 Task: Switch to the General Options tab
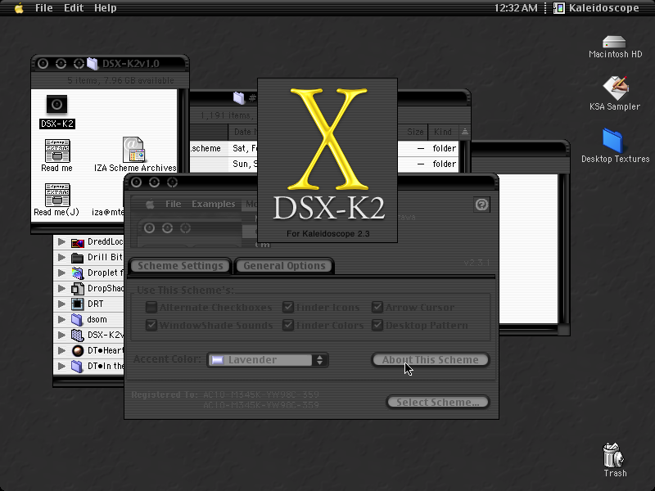coord(284,265)
